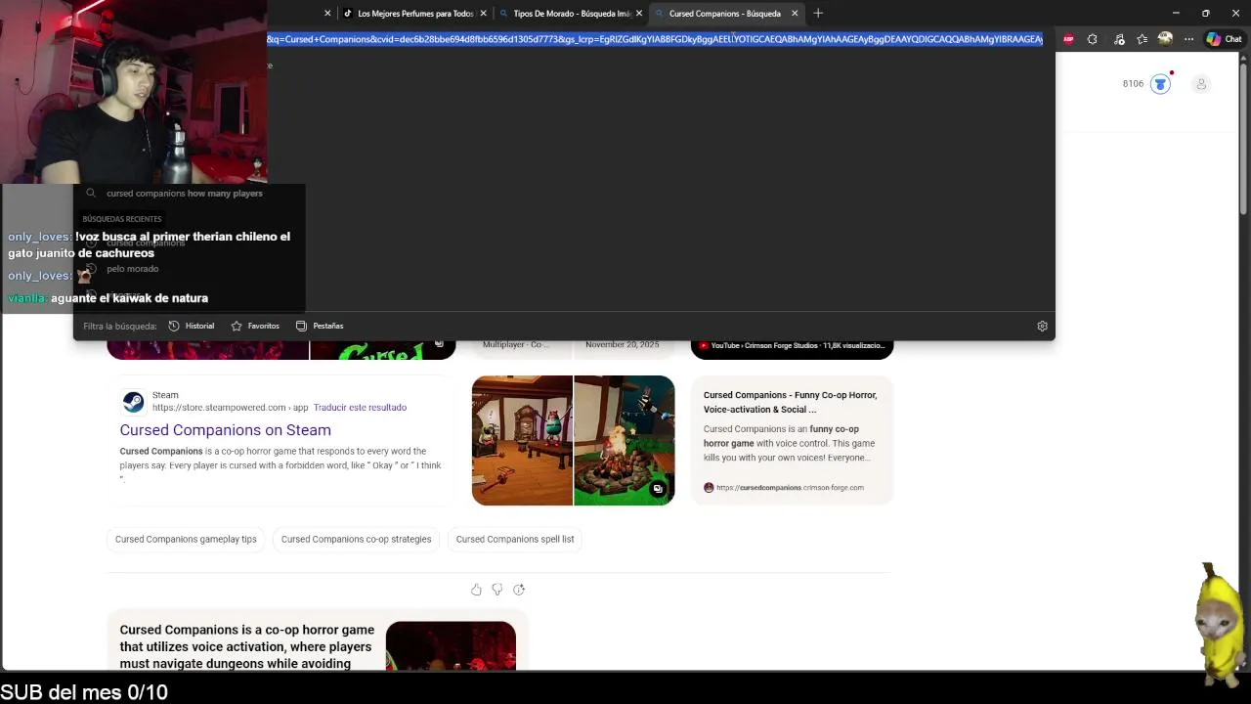Click the account person icon on Bing page
The image size is (1251, 704).
coord(1201,84)
